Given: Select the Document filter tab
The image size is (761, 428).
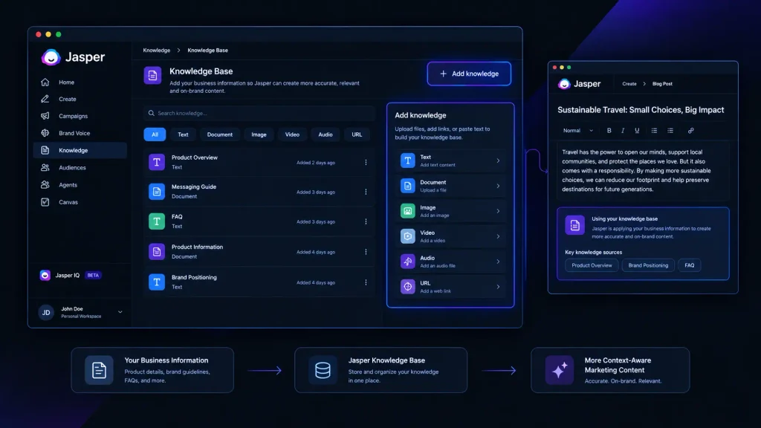Looking at the screenshot, I should coord(220,134).
